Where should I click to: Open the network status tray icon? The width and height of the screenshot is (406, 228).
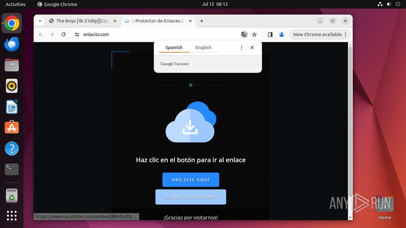click(380, 4)
